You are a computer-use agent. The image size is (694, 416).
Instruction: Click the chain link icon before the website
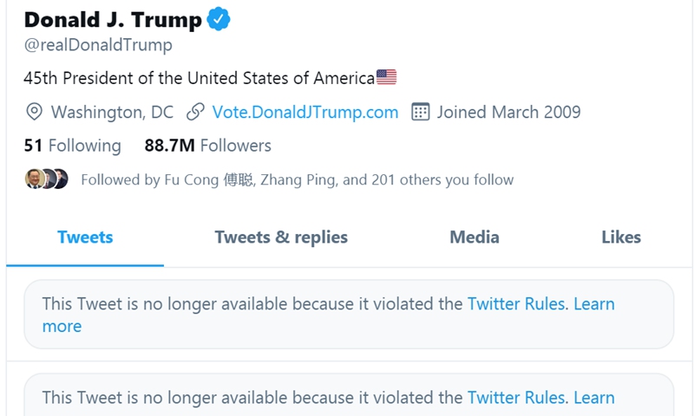coord(196,112)
